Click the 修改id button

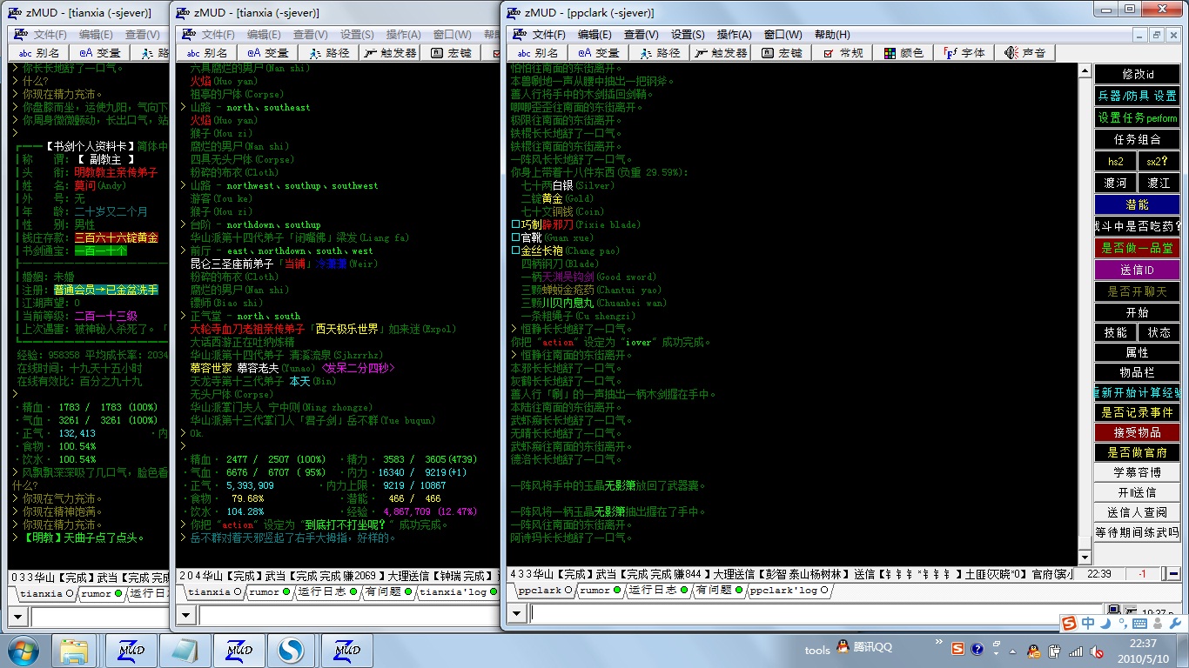click(1138, 74)
